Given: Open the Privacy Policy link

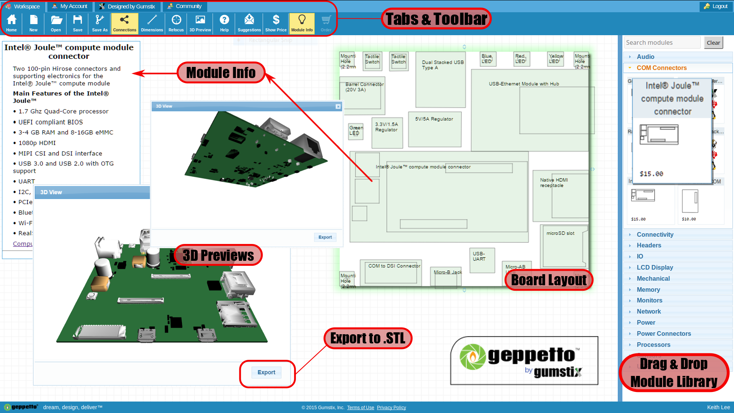Looking at the screenshot, I should click(391, 408).
